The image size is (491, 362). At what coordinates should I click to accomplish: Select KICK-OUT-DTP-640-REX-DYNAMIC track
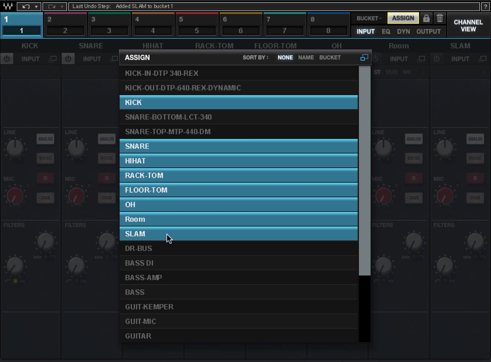point(239,88)
